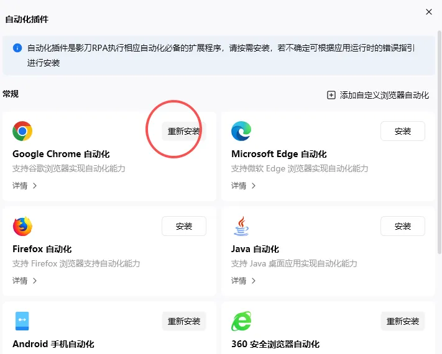Click the Firefox logo icon
This screenshot has height=354, width=442.
pyautogui.click(x=22, y=226)
